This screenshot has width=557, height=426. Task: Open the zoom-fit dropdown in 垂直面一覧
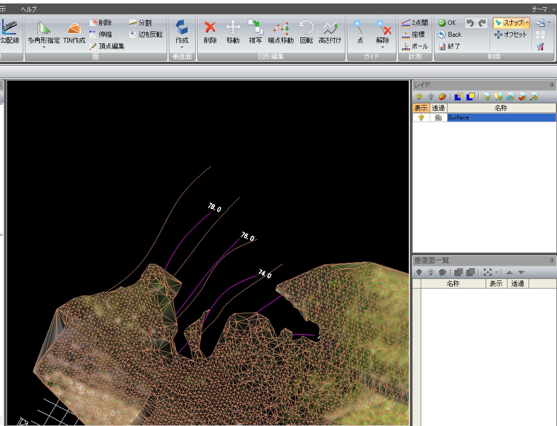point(497,272)
